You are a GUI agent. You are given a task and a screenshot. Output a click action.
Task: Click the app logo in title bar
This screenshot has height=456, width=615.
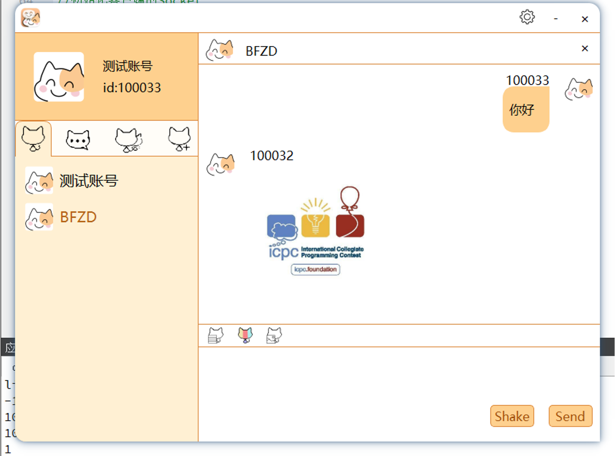pyautogui.click(x=30, y=18)
